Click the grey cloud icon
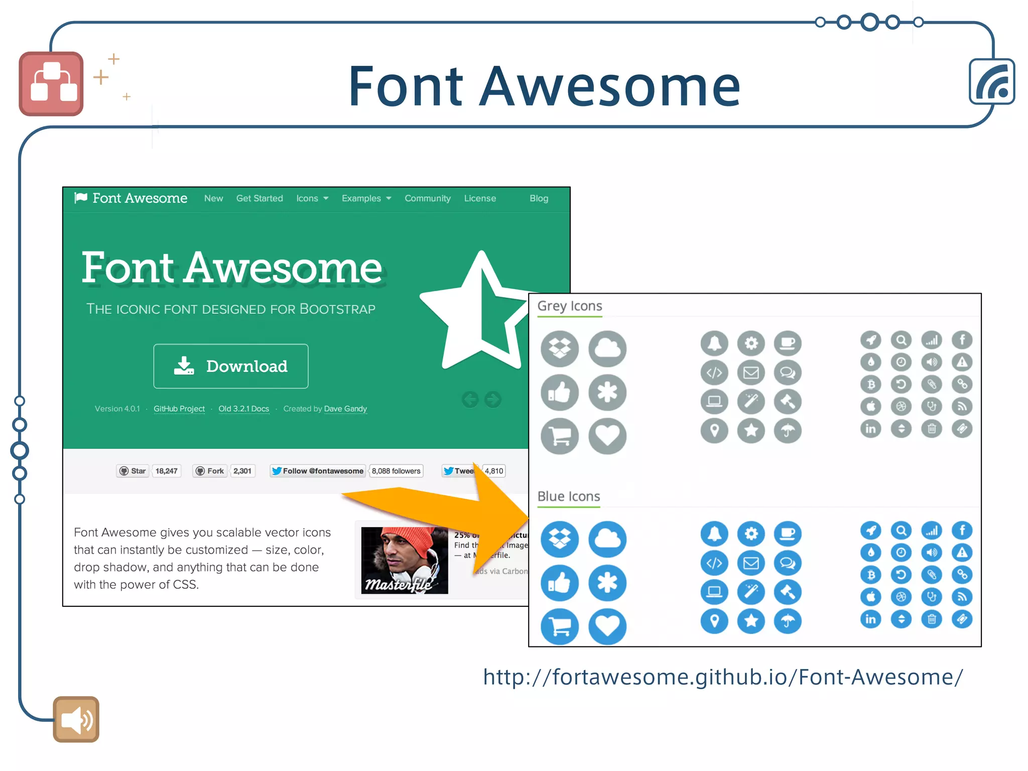Viewport: 1028px width, 771px height. pyautogui.click(x=607, y=348)
